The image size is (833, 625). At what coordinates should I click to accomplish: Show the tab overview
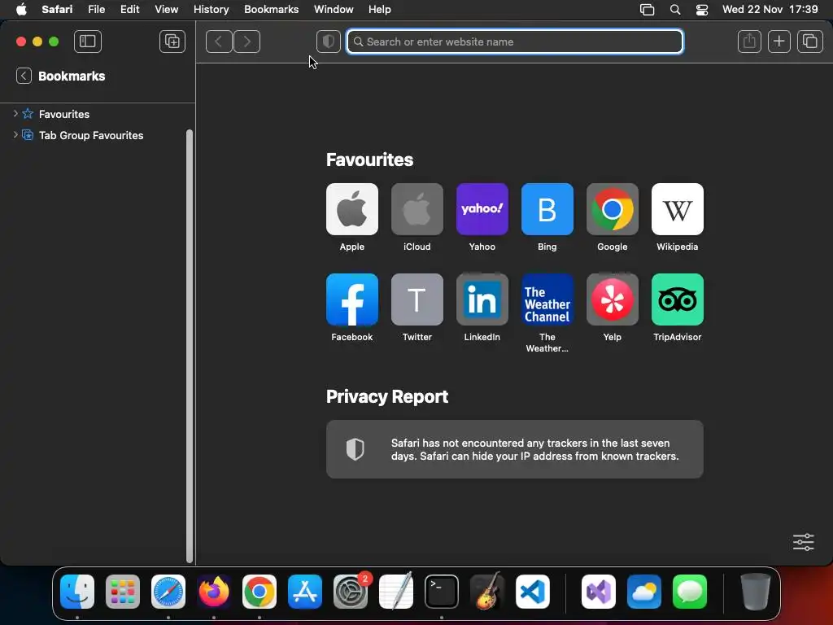point(809,42)
